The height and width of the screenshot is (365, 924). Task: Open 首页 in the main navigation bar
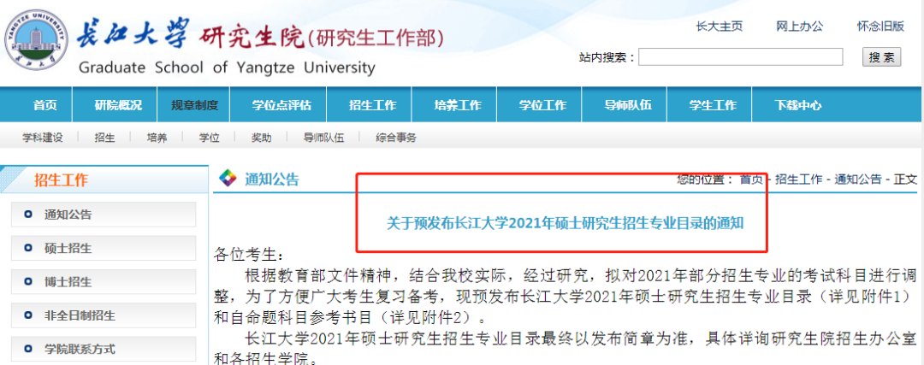[45, 105]
